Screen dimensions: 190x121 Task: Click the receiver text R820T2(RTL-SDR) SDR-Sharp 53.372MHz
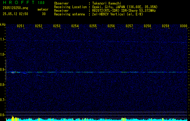(x=124, y=11)
